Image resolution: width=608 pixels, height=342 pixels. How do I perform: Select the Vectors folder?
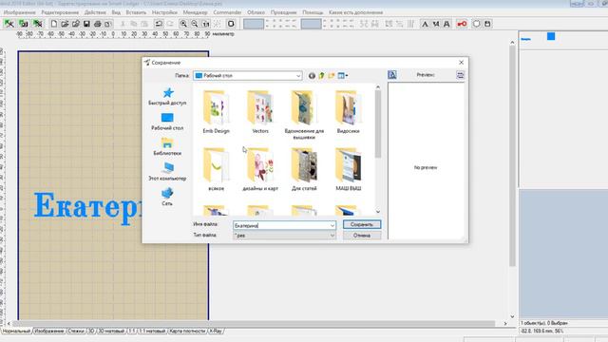pos(260,112)
